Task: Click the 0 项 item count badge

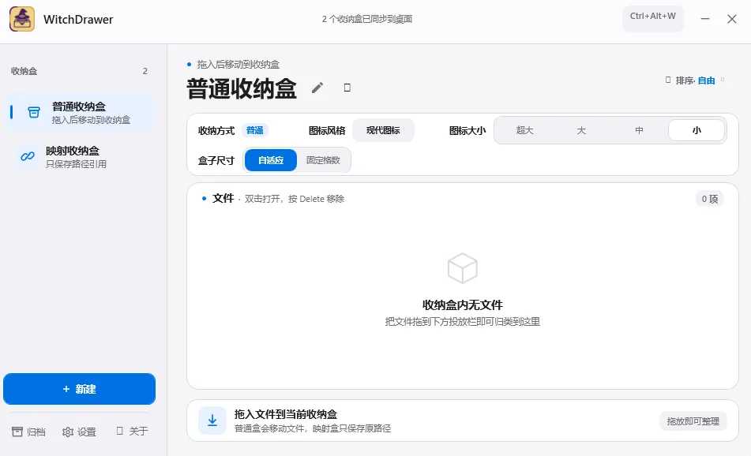Action: [710, 199]
